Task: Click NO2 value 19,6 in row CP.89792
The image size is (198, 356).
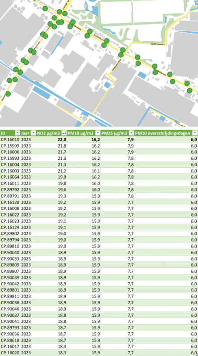Action: (63, 190)
